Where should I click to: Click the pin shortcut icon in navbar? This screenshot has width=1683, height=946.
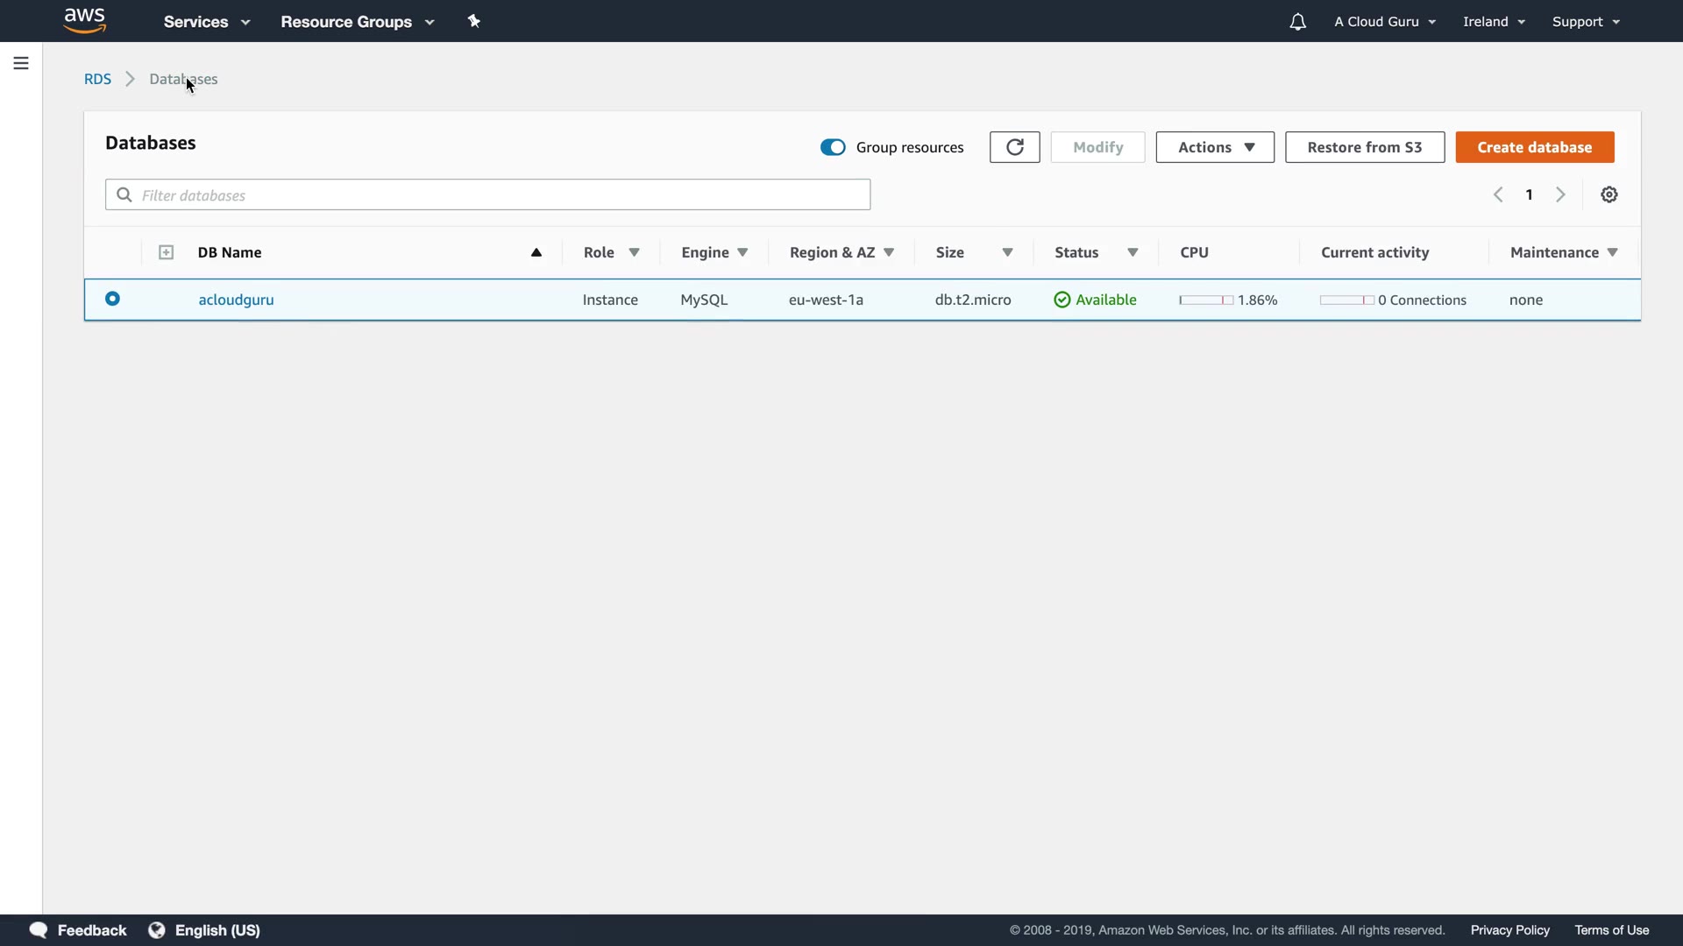click(x=474, y=21)
